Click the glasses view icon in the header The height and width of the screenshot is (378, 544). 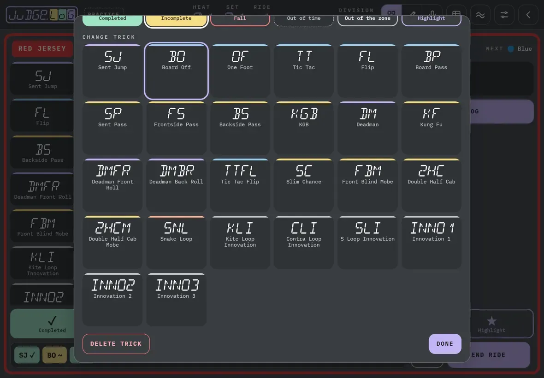click(x=391, y=12)
